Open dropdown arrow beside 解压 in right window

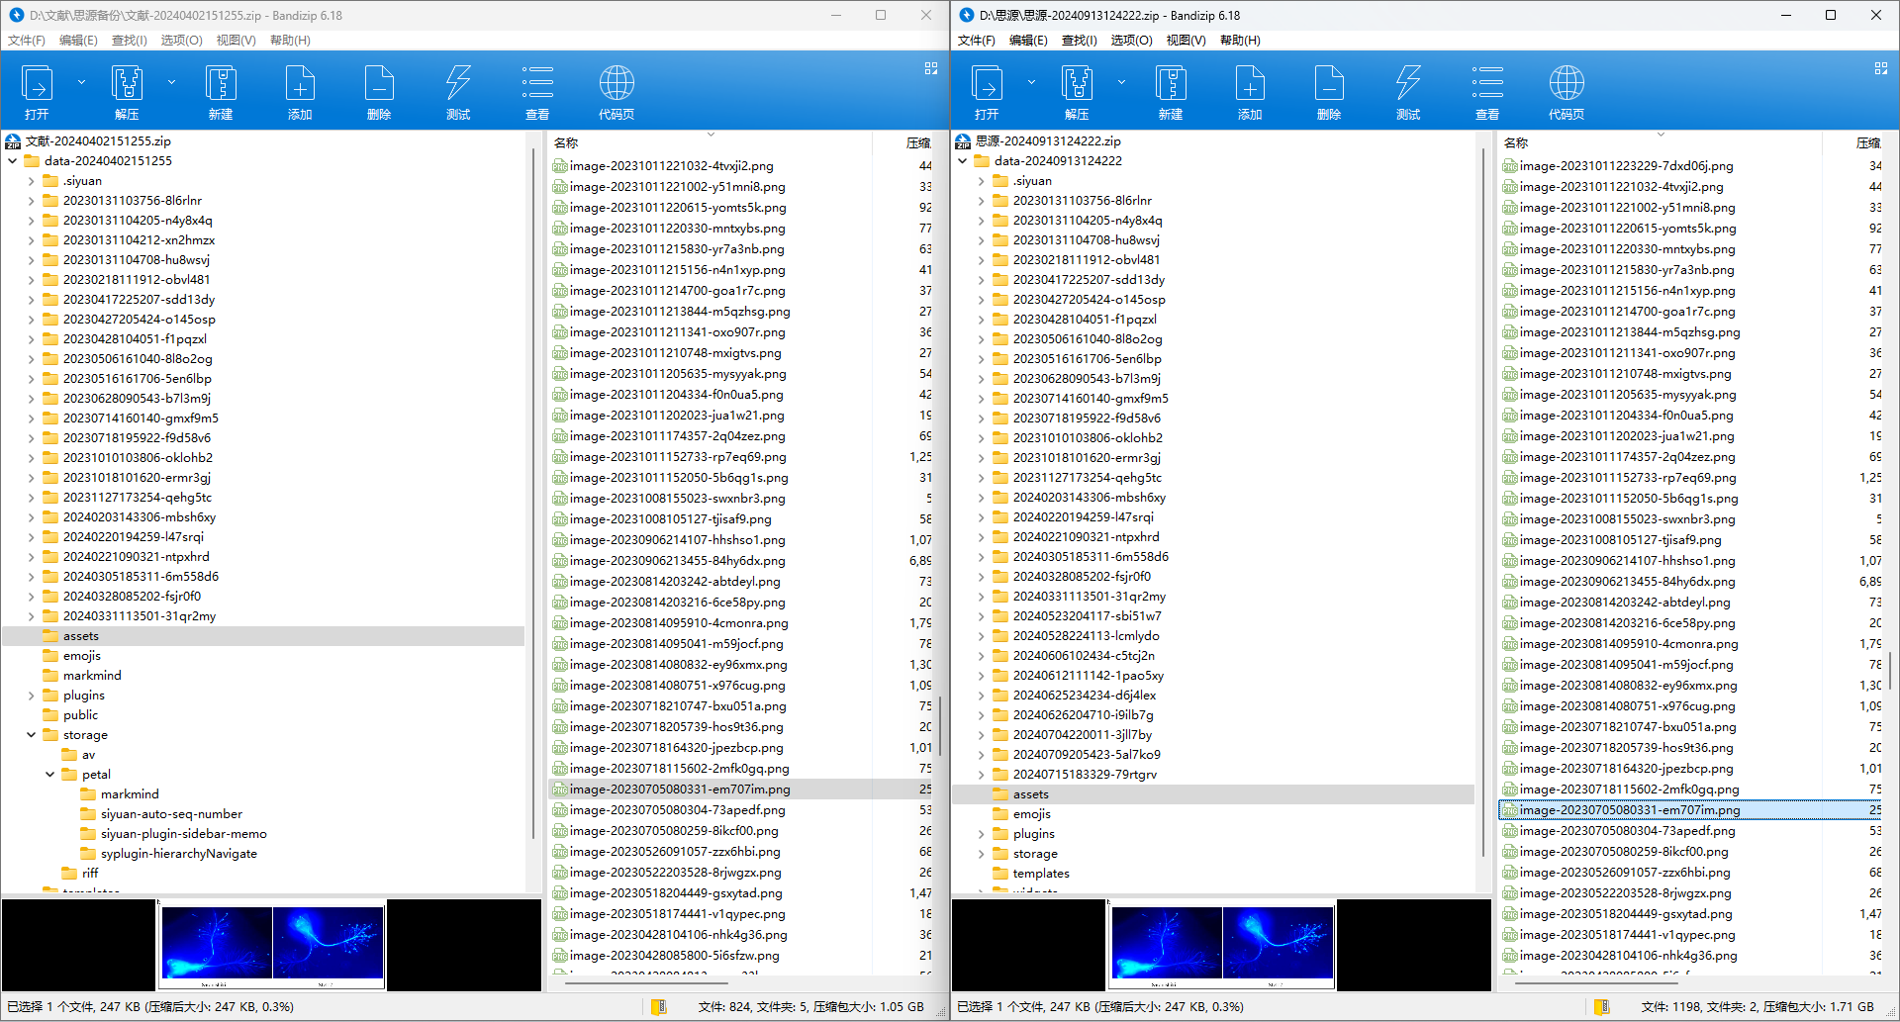coord(1121,82)
